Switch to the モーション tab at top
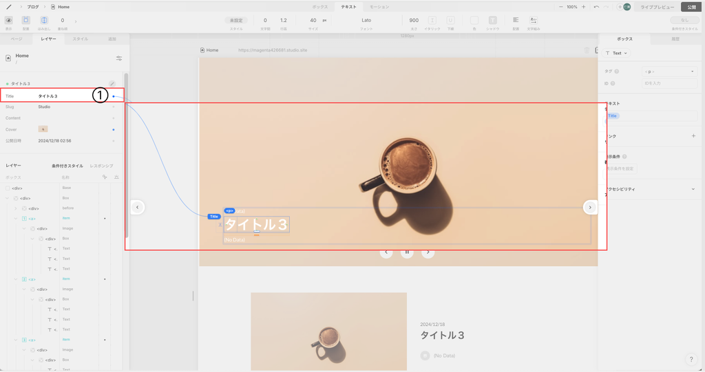705x372 pixels. pos(379,7)
